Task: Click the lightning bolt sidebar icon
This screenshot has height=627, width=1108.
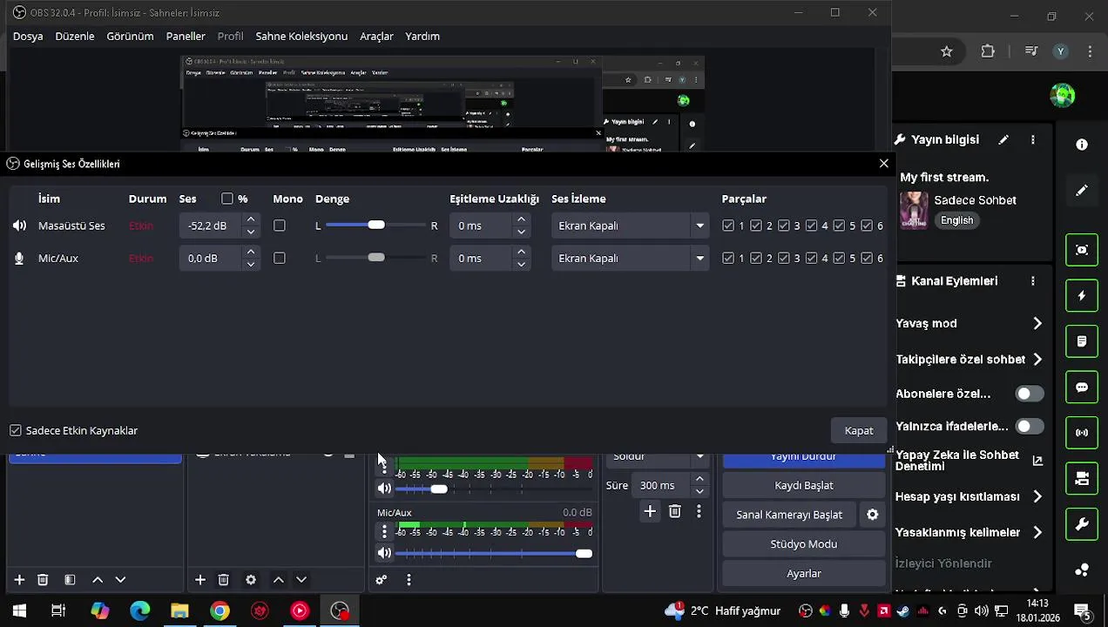Action: pos(1082,296)
